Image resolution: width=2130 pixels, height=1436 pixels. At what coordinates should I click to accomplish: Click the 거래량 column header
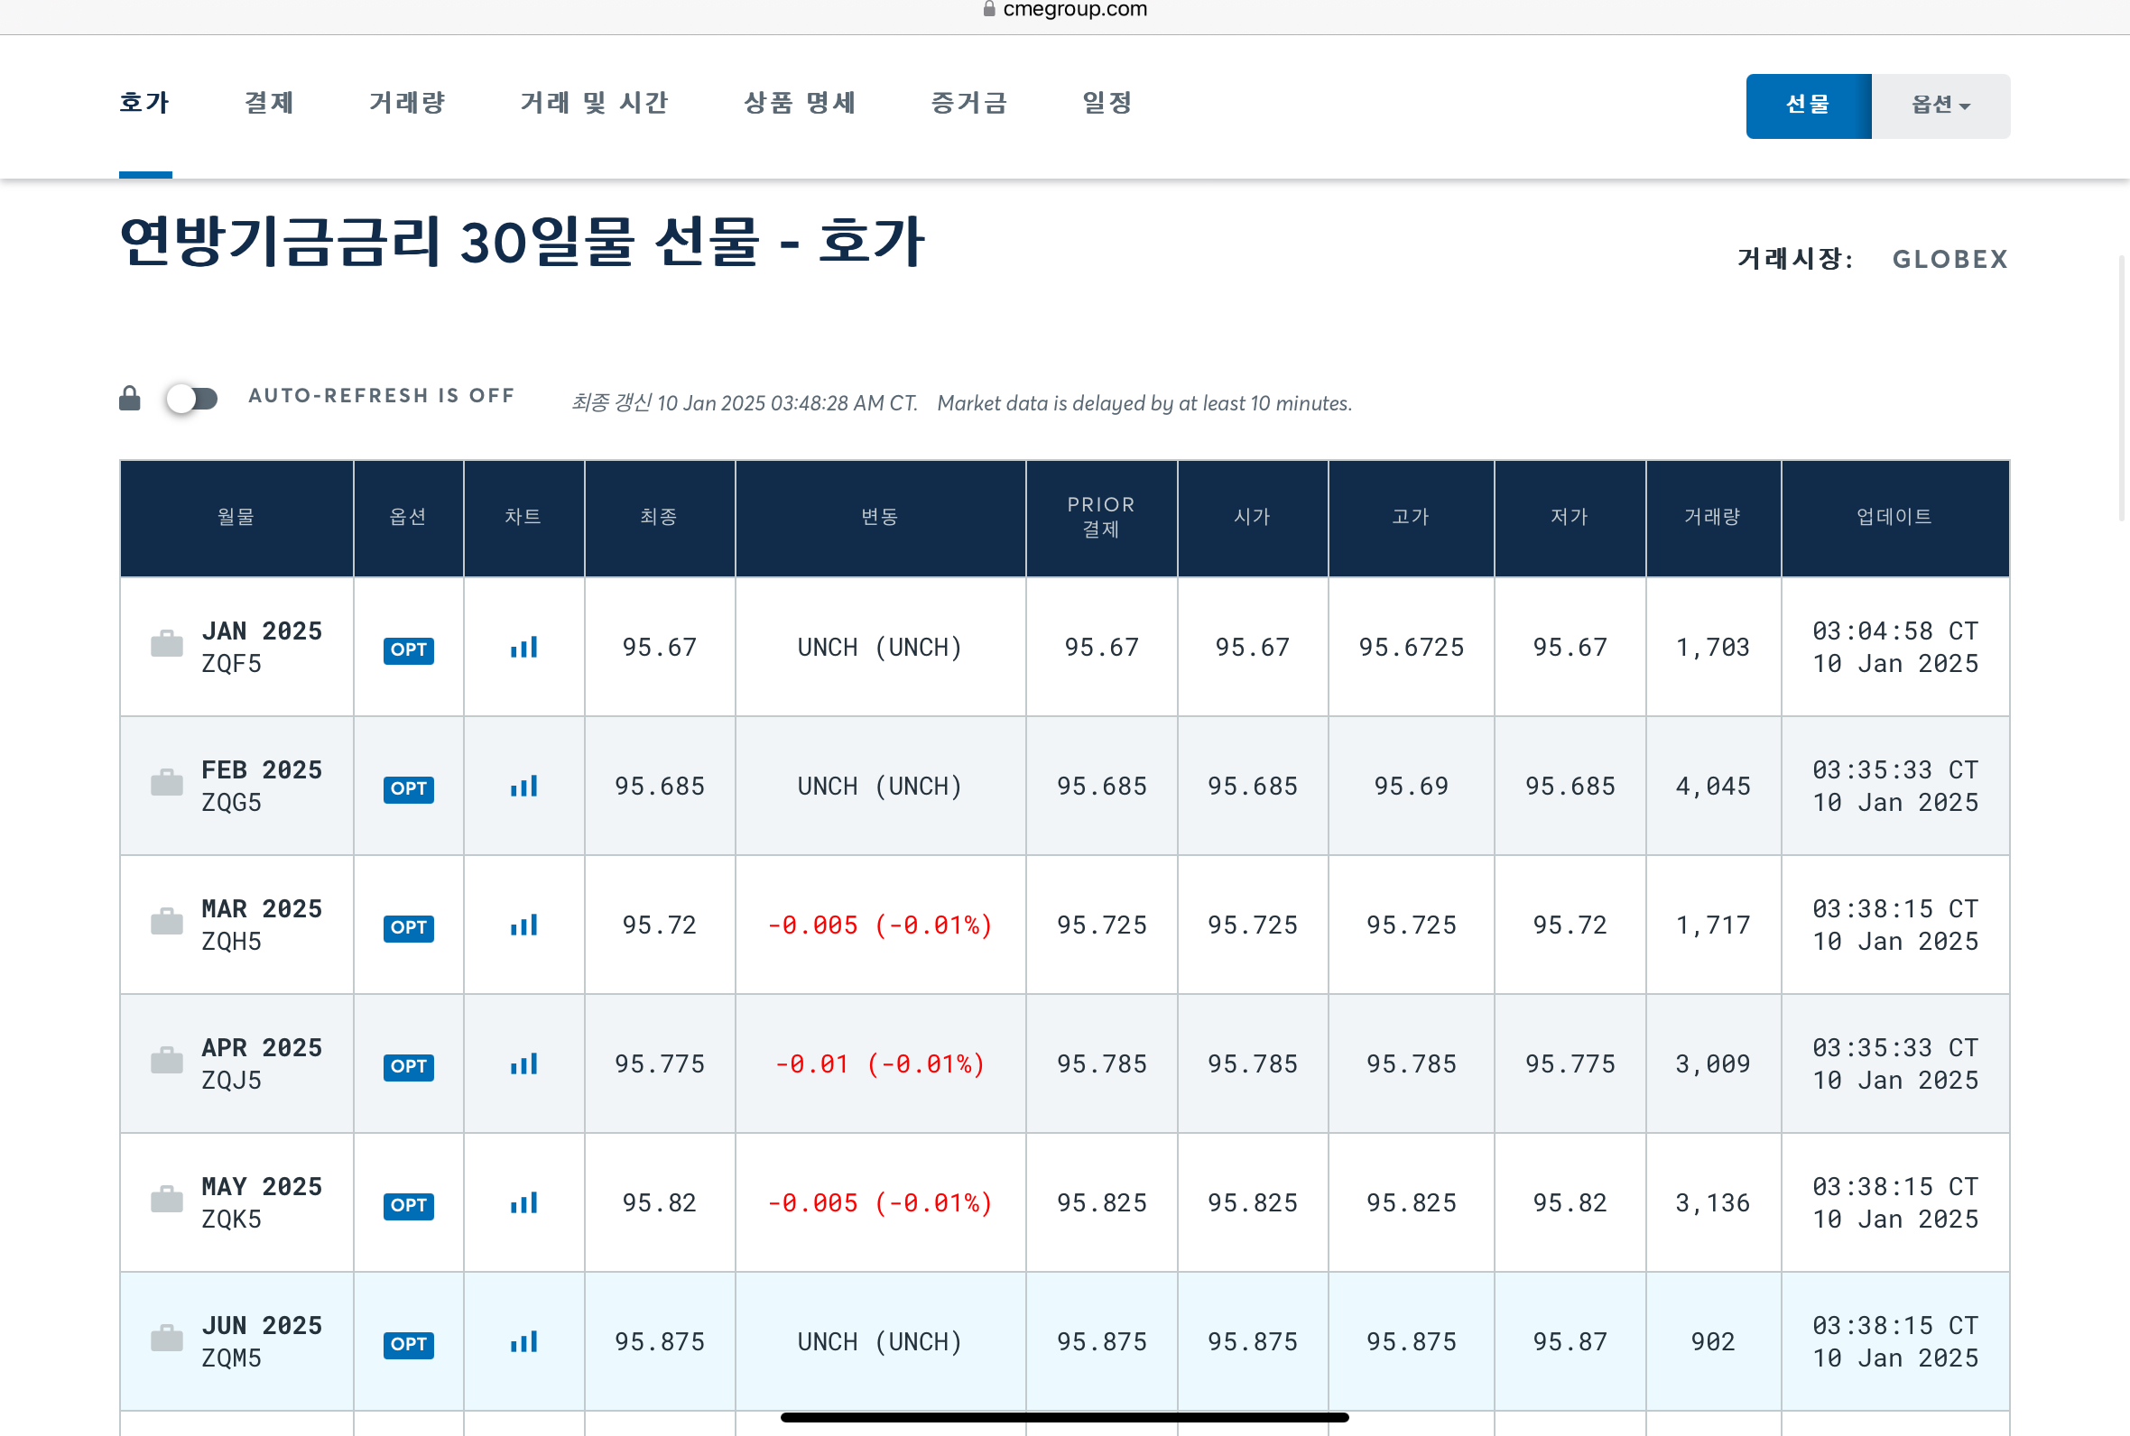pos(1712,518)
